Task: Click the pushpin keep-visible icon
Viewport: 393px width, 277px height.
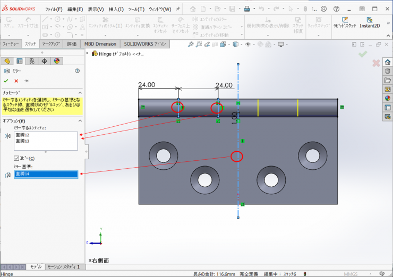Action: point(26,81)
